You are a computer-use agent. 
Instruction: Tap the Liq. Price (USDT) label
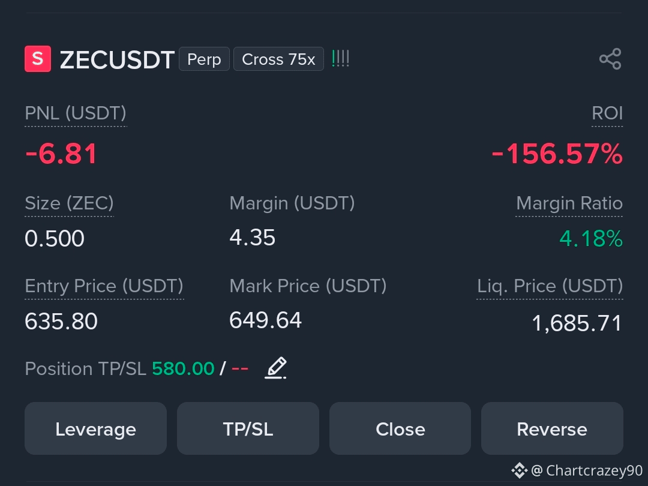[x=550, y=286]
